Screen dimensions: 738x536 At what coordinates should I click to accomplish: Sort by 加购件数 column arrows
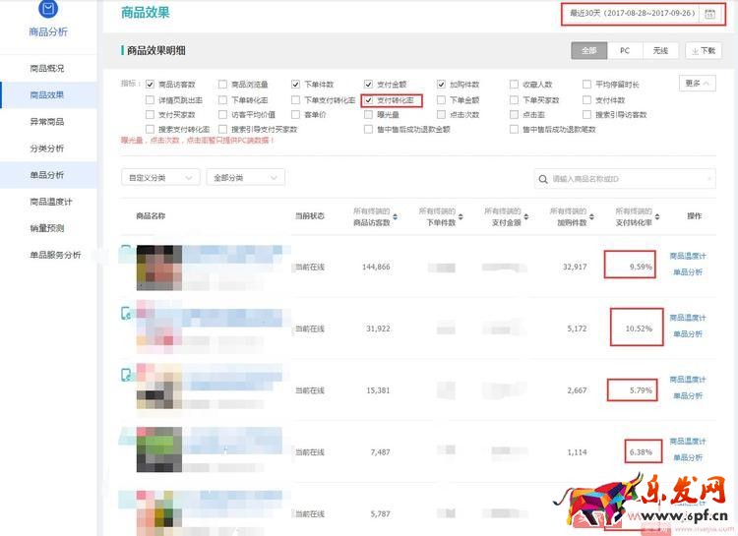point(591,216)
